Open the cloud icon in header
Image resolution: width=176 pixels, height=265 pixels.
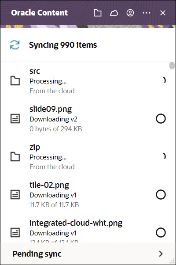pyautogui.click(x=114, y=13)
